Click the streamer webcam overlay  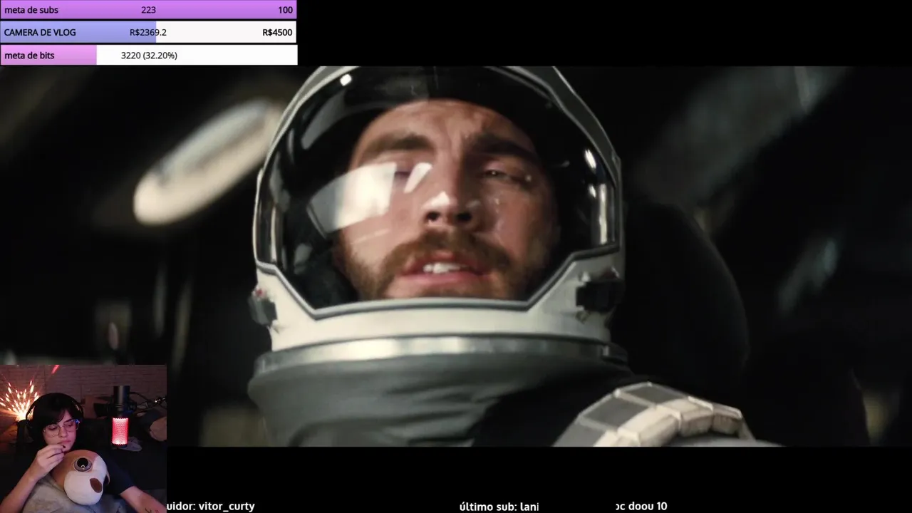click(x=83, y=439)
